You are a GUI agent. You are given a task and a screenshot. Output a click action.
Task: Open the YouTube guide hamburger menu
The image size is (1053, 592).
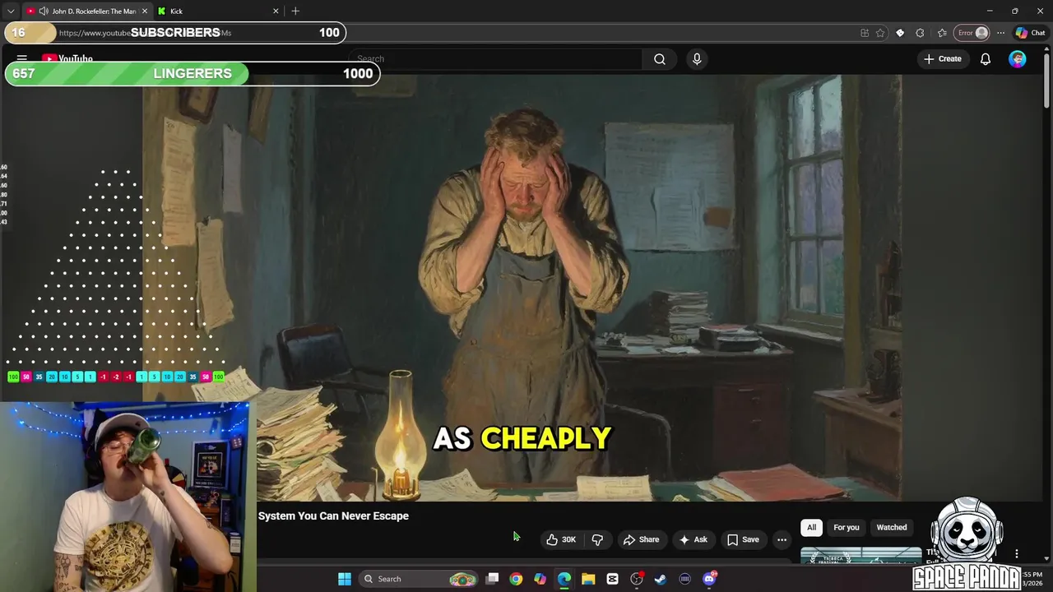pos(22,58)
